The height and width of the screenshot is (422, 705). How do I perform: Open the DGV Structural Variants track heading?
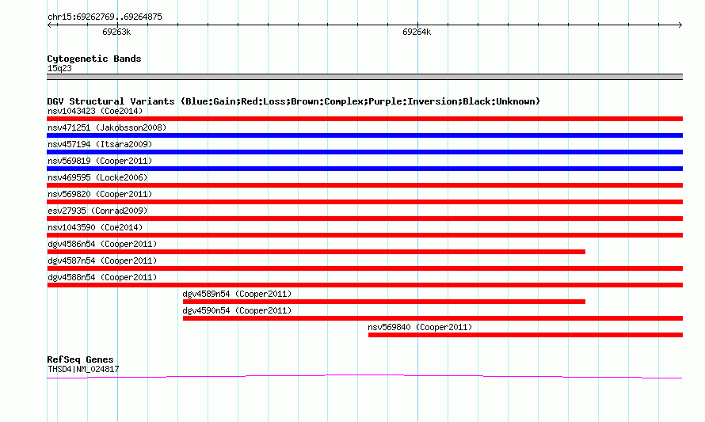coord(294,101)
